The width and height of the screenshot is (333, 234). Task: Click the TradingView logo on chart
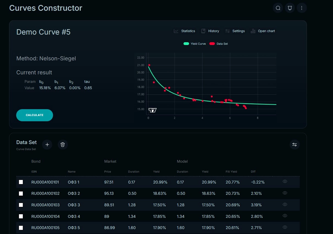[152, 110]
